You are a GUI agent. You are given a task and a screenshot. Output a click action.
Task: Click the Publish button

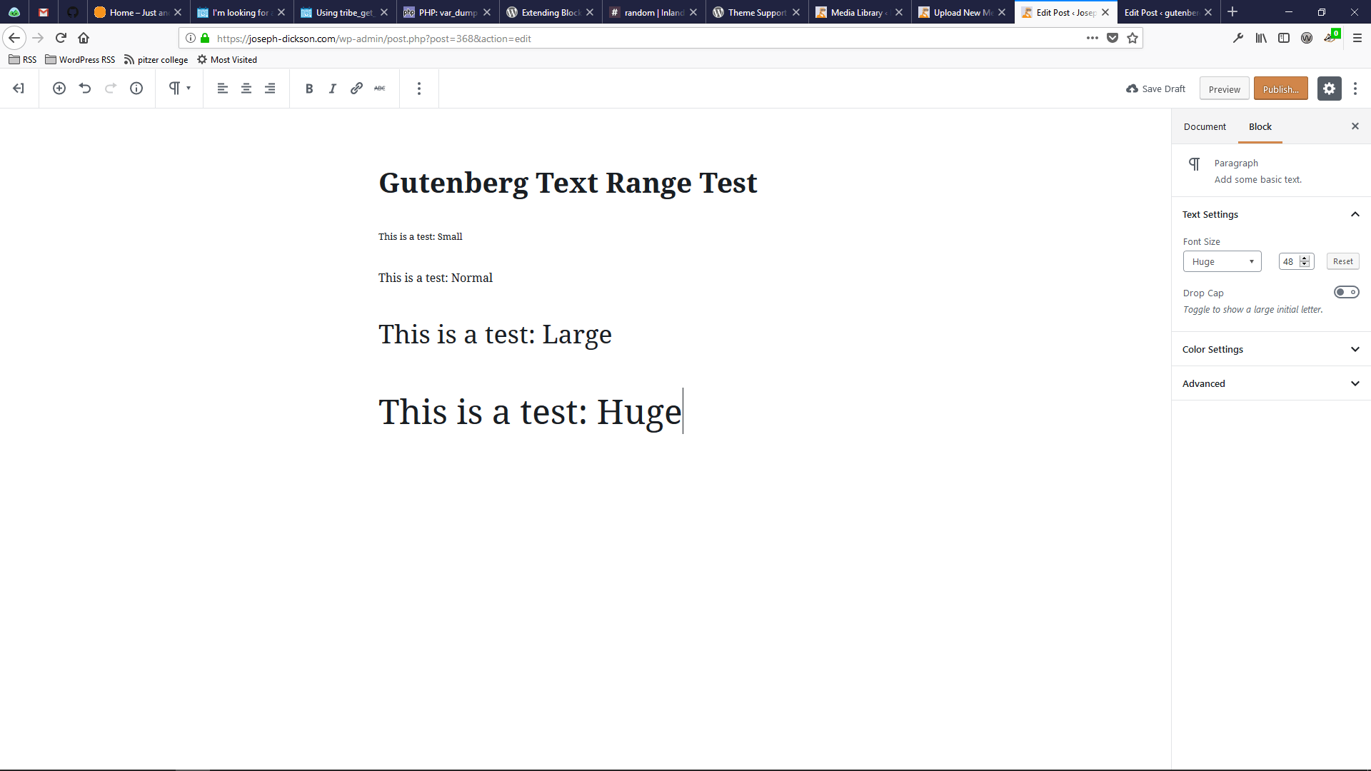pos(1280,89)
